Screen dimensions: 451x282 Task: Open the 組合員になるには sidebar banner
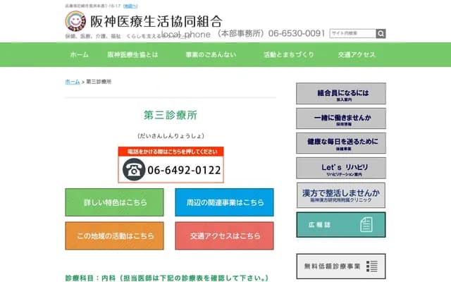click(340, 94)
